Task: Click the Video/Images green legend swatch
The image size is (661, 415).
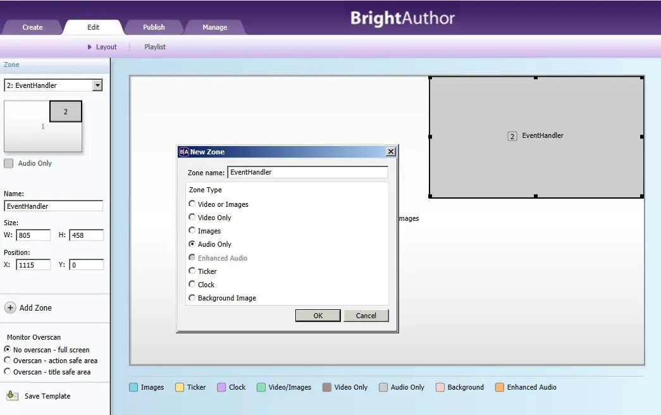Action: 261,387
